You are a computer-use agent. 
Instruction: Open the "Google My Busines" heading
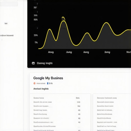(x=48, y=78)
